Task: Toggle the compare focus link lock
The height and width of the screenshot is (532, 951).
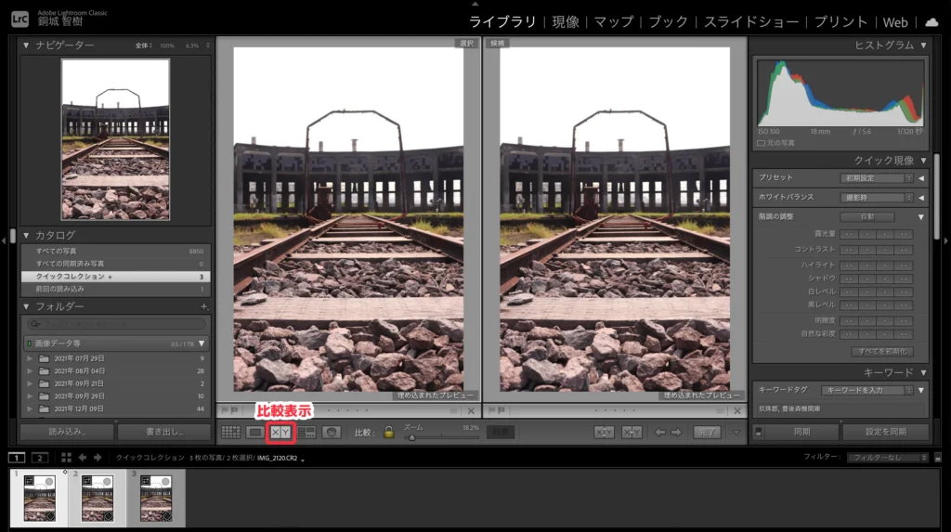Action: click(388, 432)
